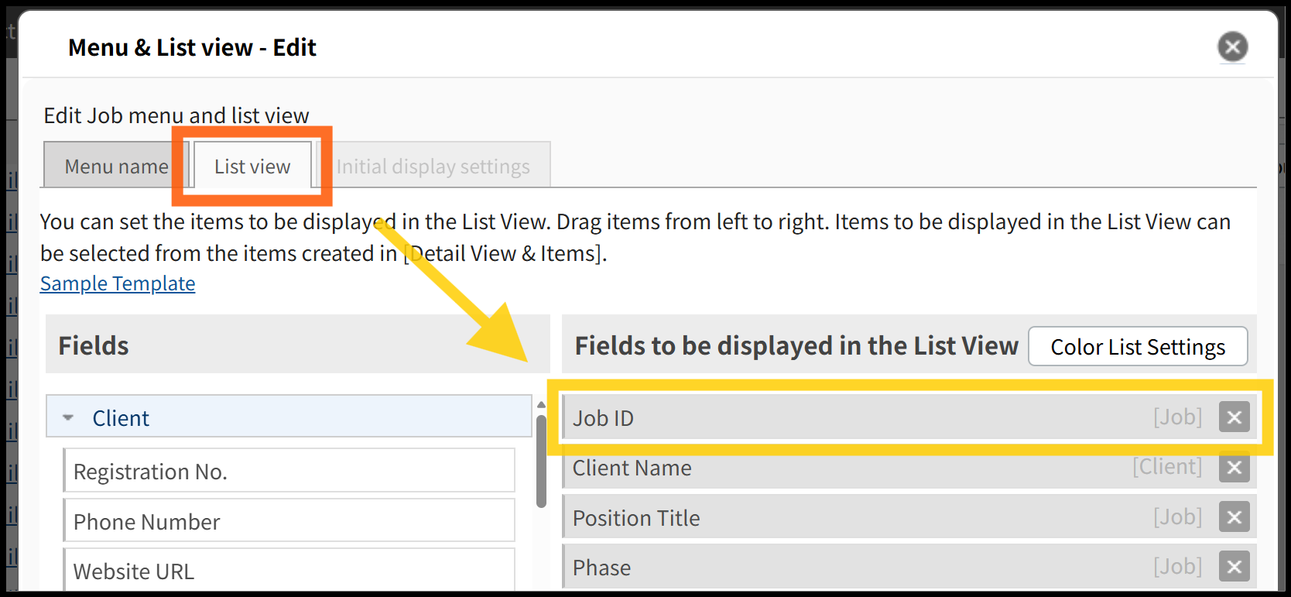Image resolution: width=1291 pixels, height=597 pixels.
Task: Select the Client group header
Action: click(289, 417)
